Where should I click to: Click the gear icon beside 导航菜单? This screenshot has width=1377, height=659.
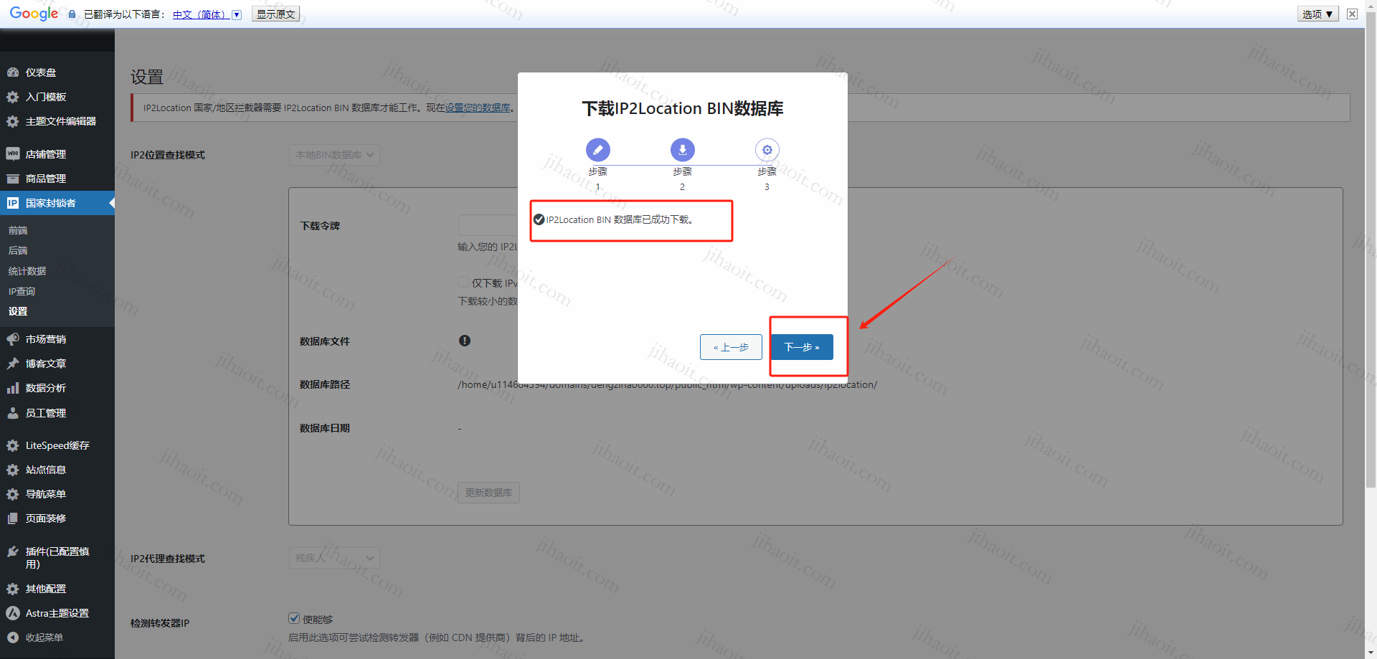click(13, 494)
